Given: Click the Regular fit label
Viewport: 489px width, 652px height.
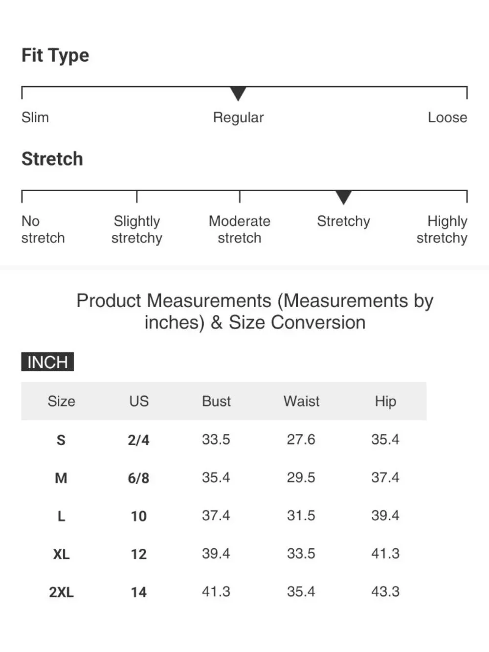Looking at the screenshot, I should pos(238,118).
